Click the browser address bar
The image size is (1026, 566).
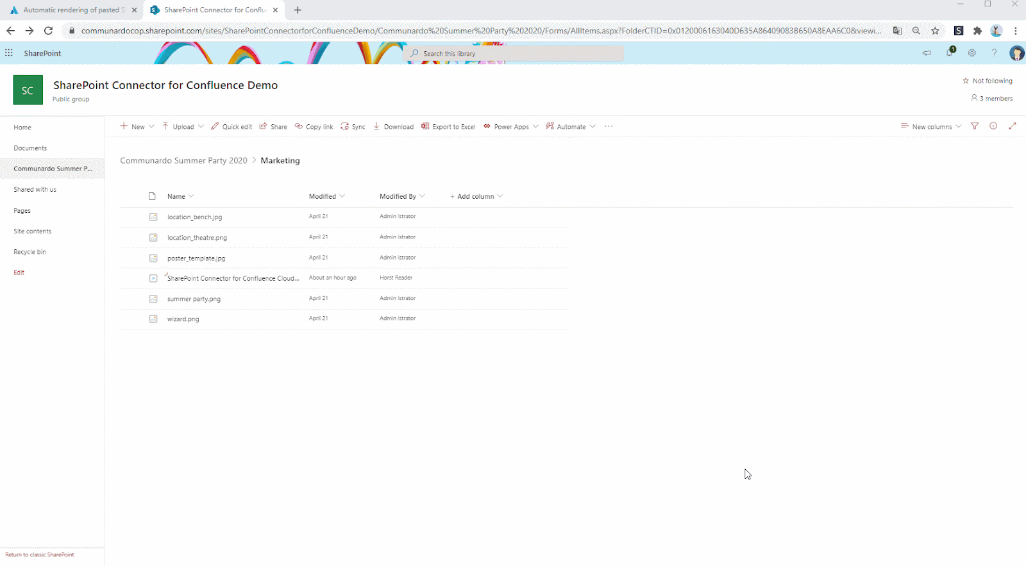pos(481,30)
